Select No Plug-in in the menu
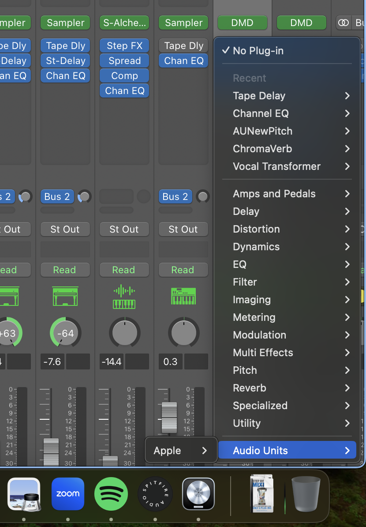This screenshot has height=527, width=366. [x=287, y=51]
